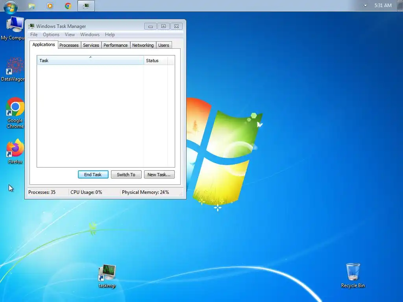Switch to the Performance tab
Screen dimensions: 403x302
point(115,45)
